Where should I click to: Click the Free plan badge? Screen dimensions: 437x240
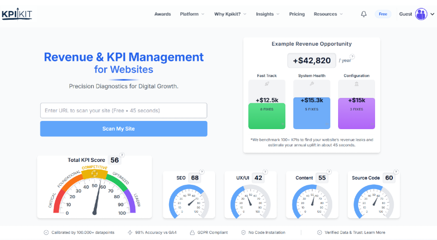[x=383, y=14]
